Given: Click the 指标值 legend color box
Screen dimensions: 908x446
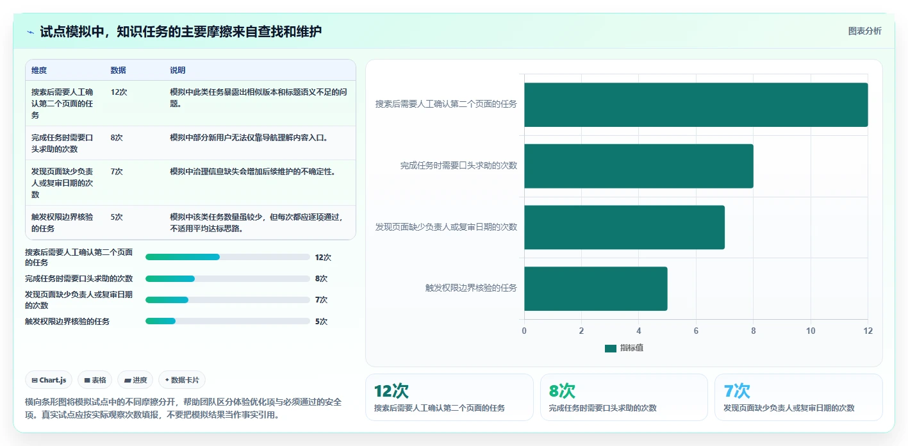Looking at the screenshot, I should pyautogui.click(x=611, y=348).
